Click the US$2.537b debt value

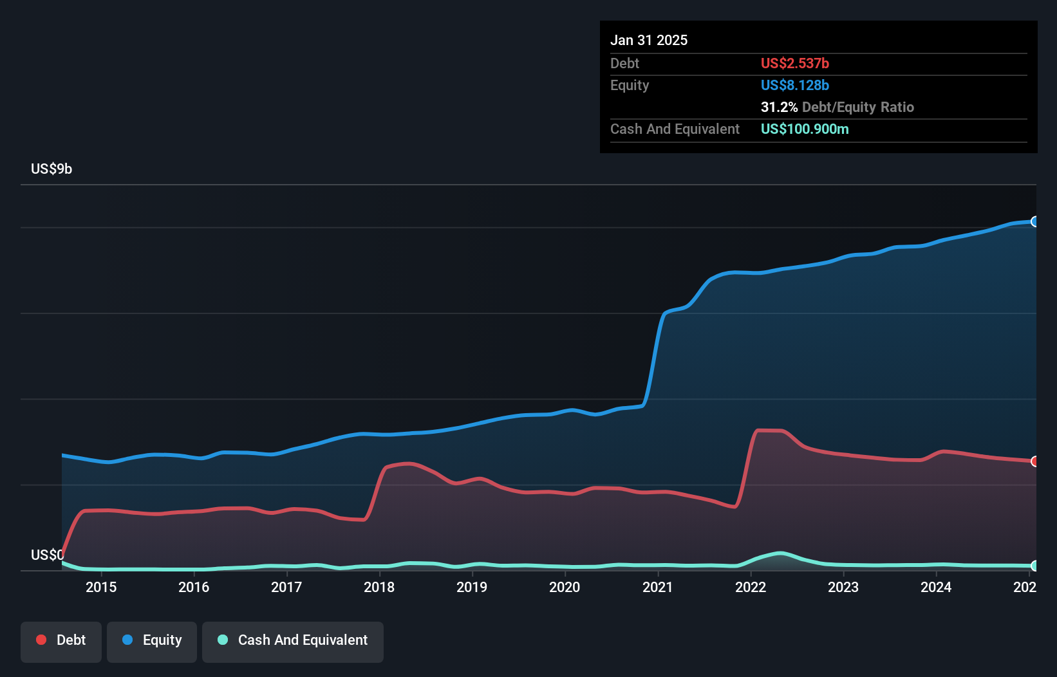795,63
